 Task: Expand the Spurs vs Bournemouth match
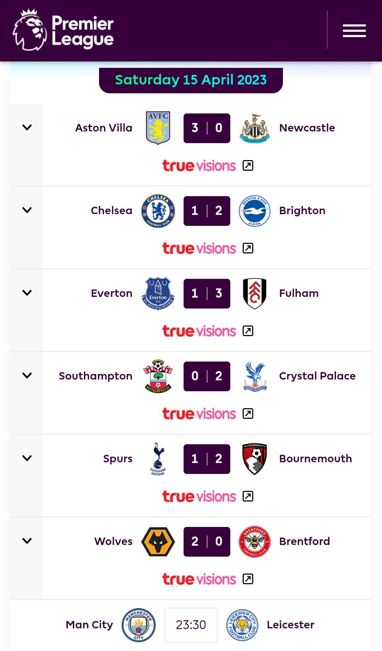(x=27, y=458)
